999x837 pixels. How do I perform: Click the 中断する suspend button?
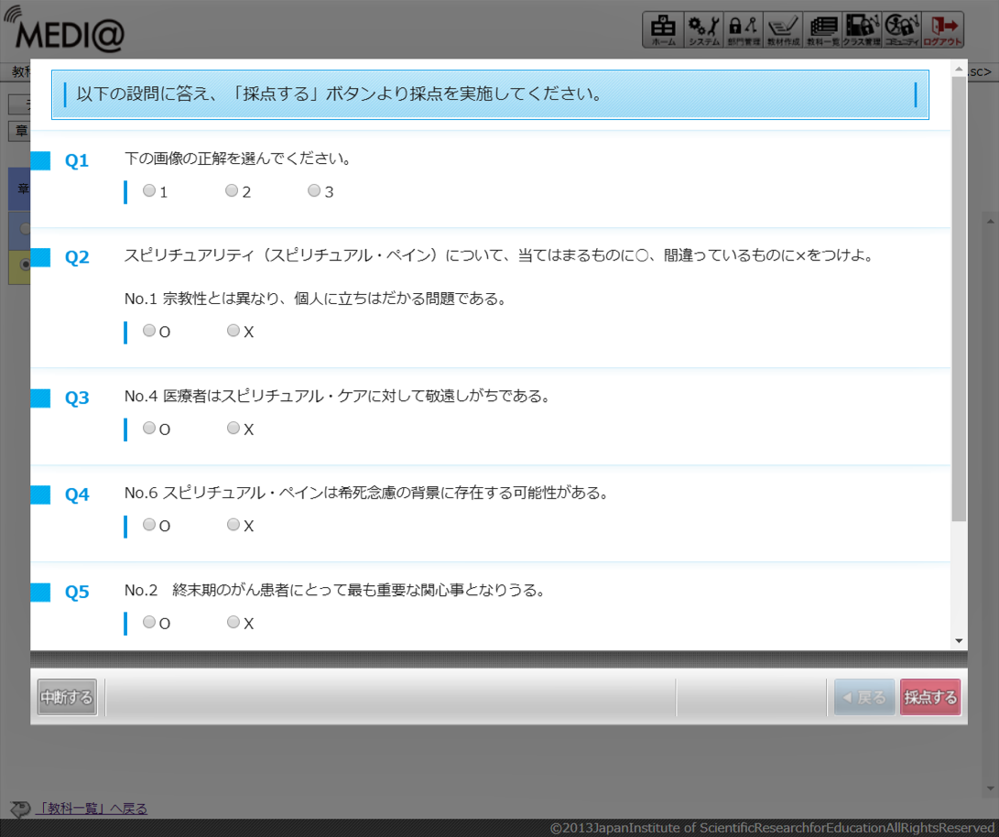(67, 698)
